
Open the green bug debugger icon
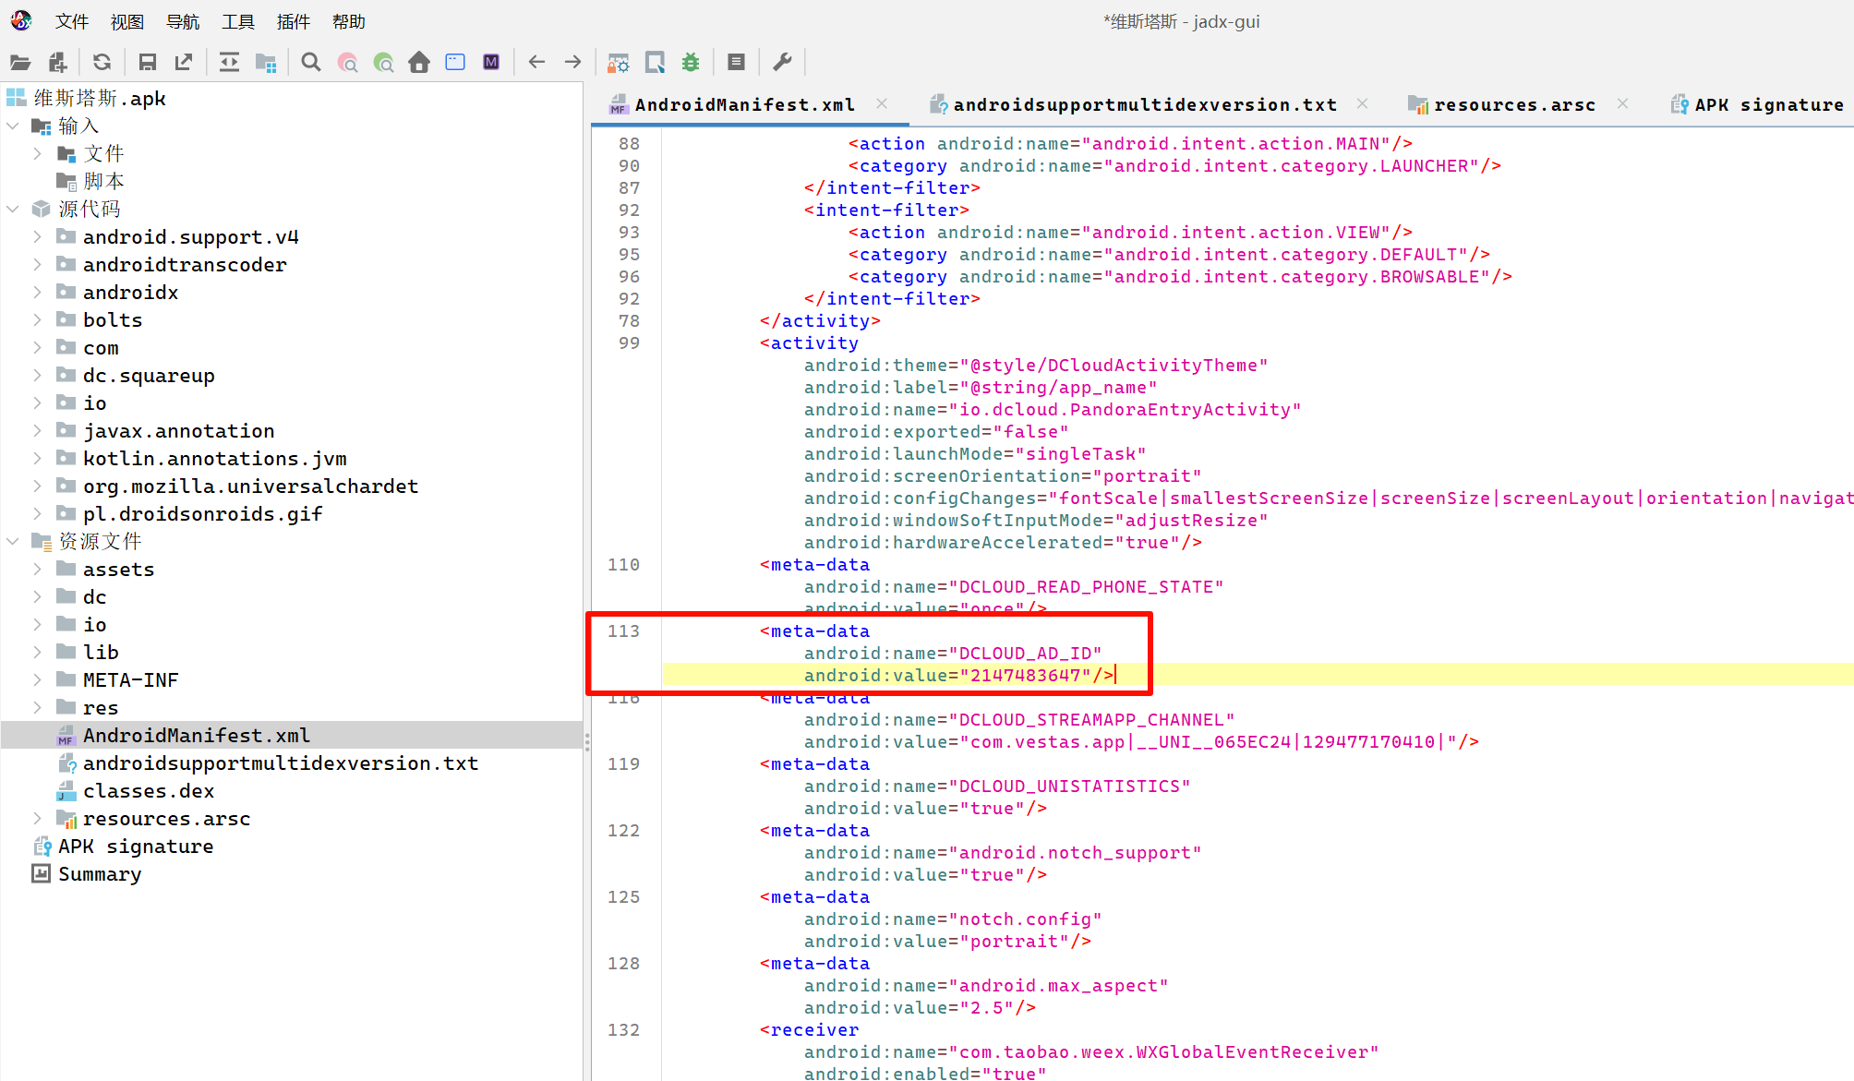click(691, 62)
